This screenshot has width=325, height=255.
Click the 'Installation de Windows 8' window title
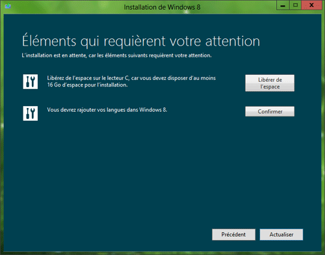(162, 7)
